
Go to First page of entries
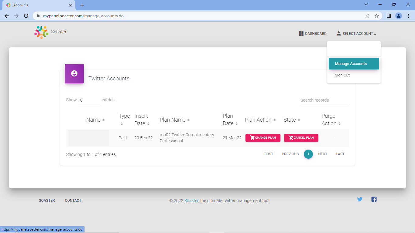point(269,154)
